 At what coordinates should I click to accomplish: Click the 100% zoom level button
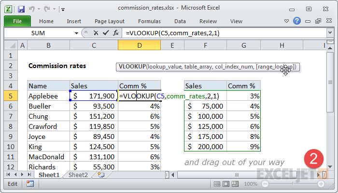[251, 184]
